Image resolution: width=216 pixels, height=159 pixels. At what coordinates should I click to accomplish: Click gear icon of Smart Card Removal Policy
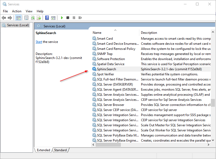tap(94, 49)
